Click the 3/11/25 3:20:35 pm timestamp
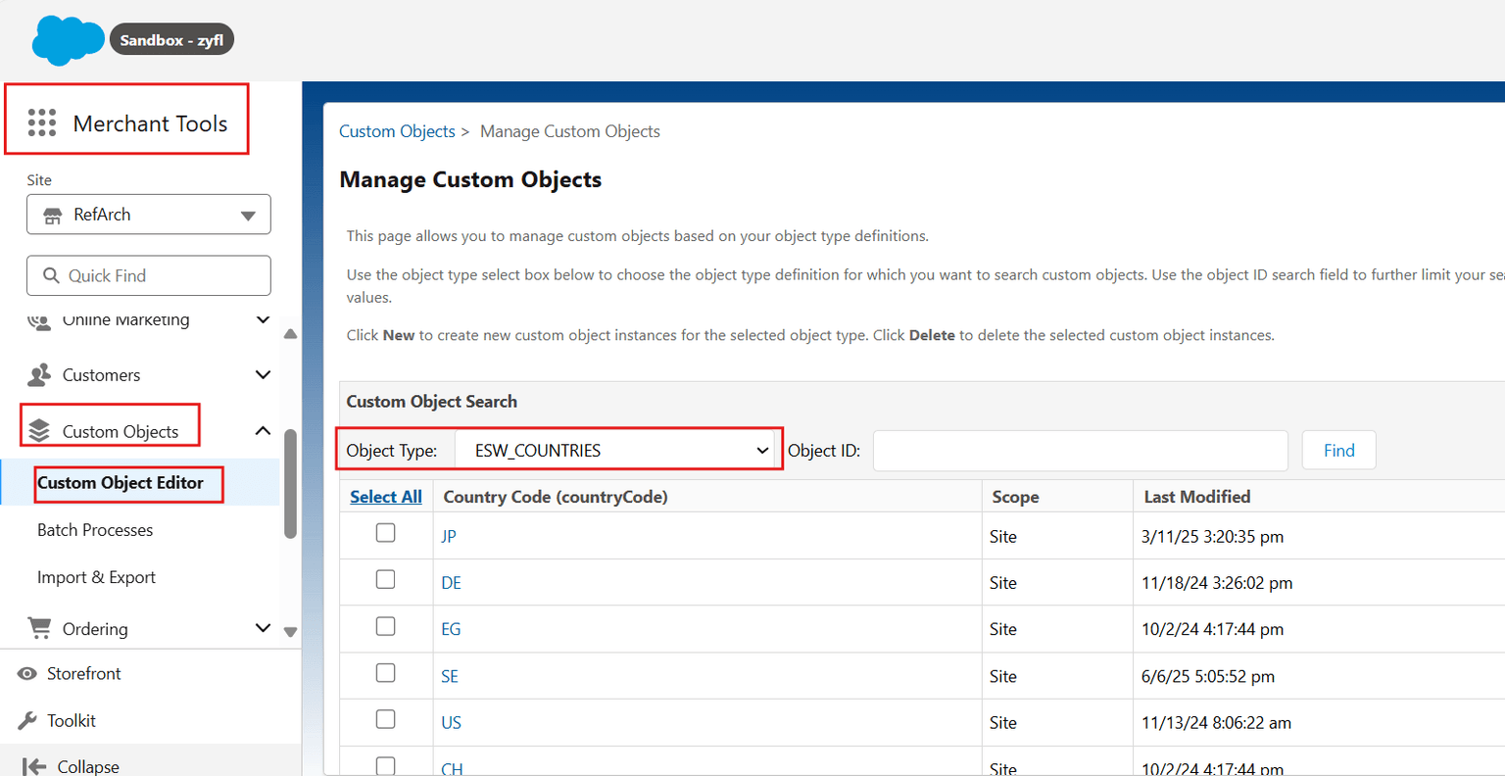1505x776 pixels. [x=1212, y=537]
